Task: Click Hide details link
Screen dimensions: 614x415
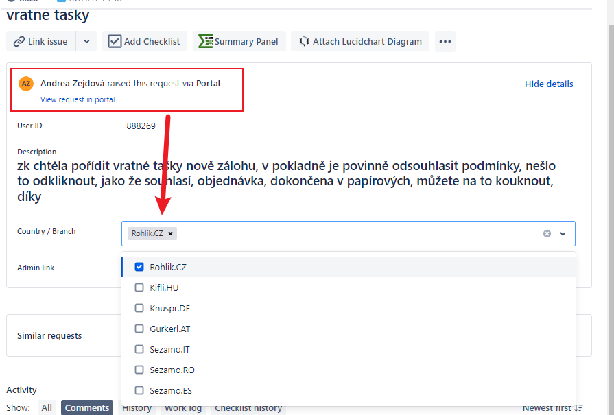Action: [x=549, y=84]
